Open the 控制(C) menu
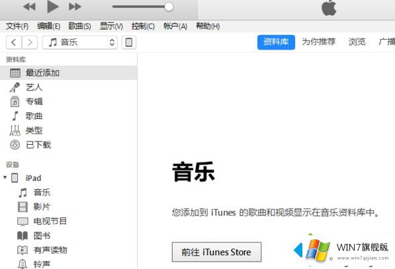Screen dimensions: 395x269 [x=143, y=26]
